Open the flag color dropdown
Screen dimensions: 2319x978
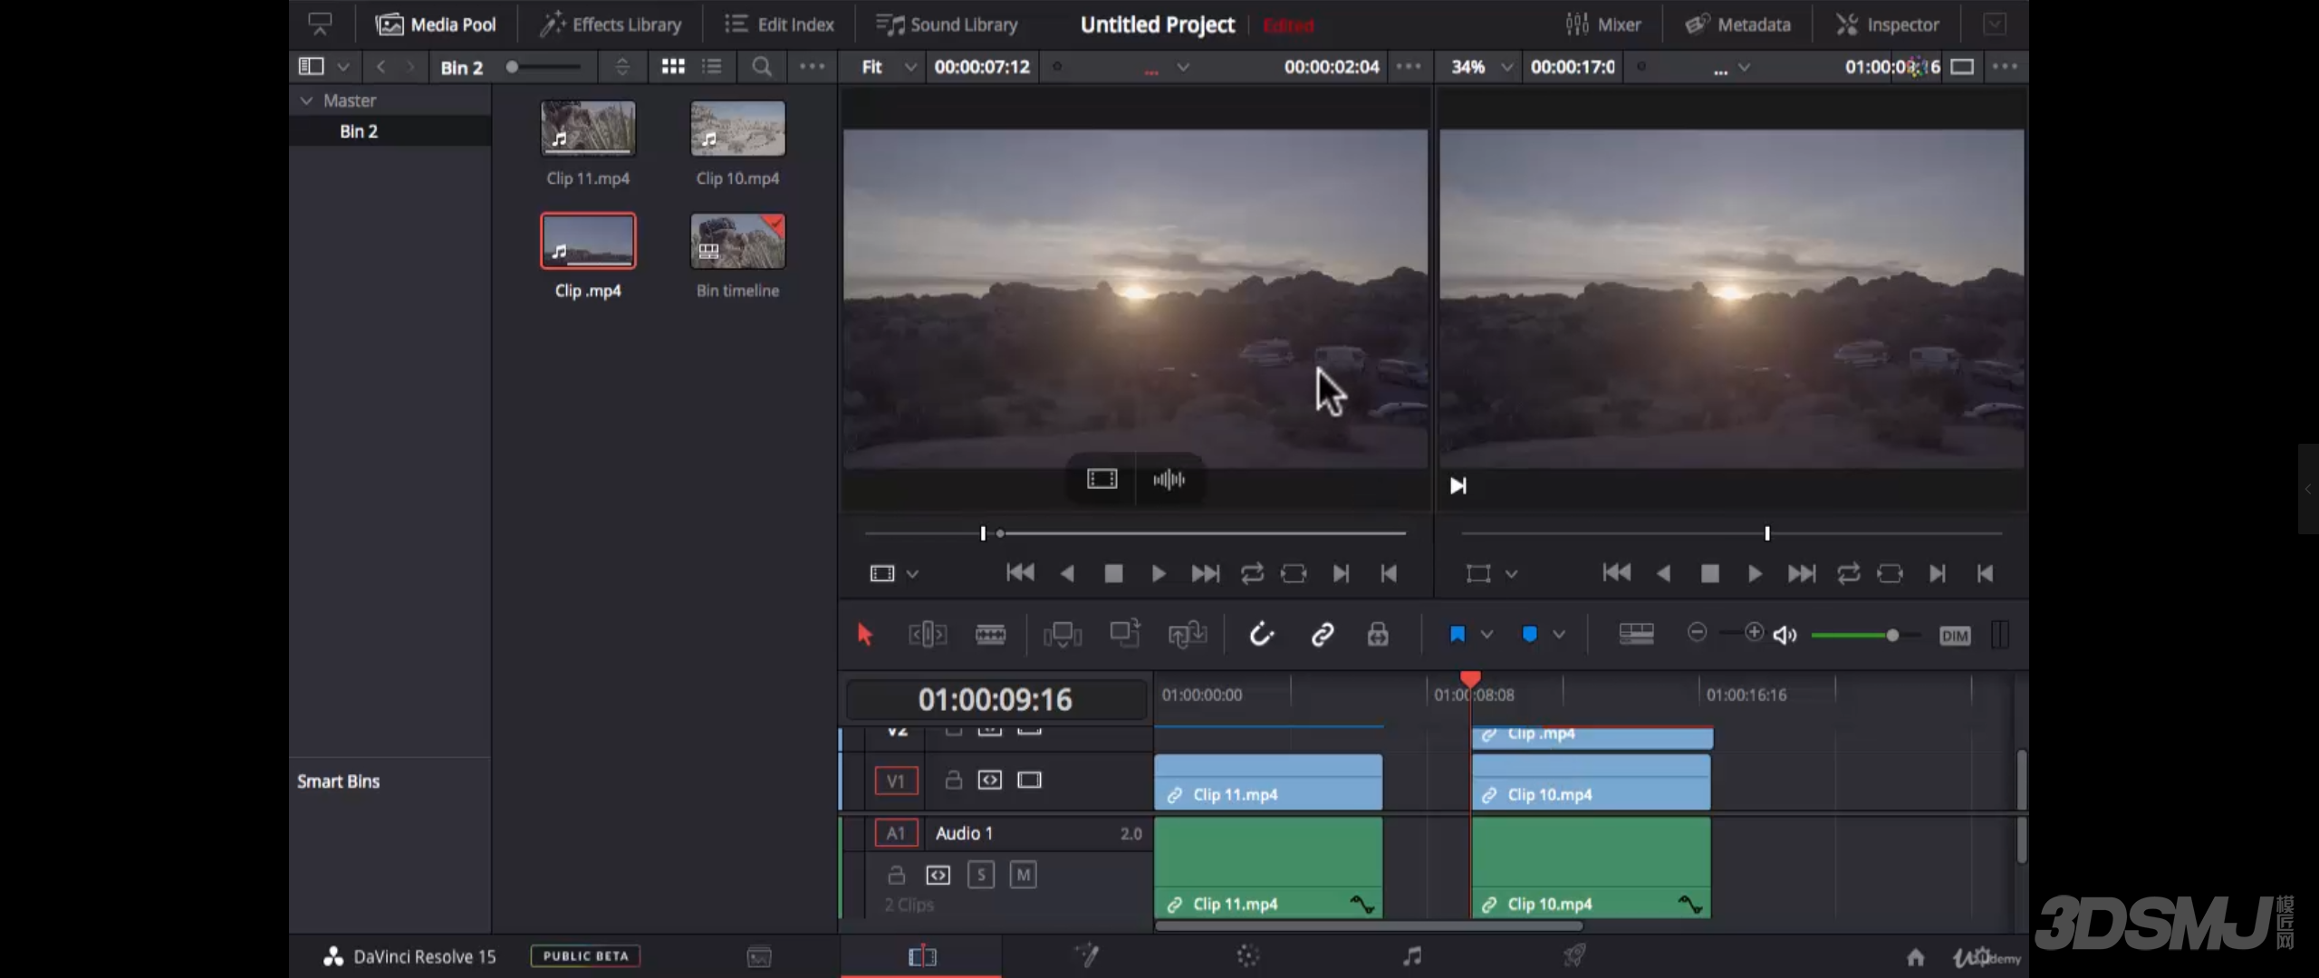point(1487,635)
